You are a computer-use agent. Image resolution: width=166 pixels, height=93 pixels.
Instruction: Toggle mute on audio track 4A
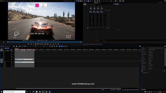coord(12,67)
